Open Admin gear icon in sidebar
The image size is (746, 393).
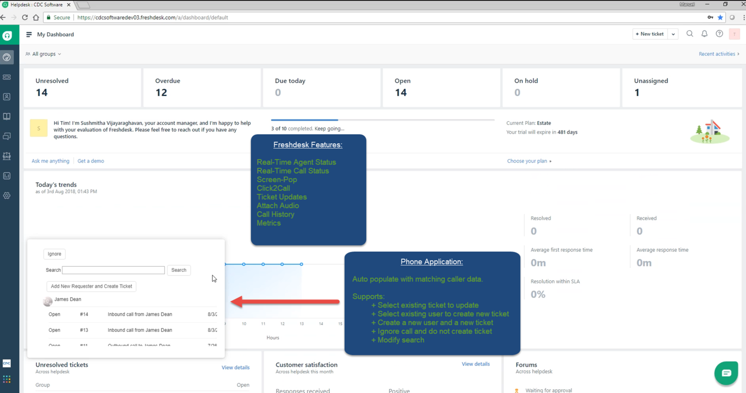[7, 196]
